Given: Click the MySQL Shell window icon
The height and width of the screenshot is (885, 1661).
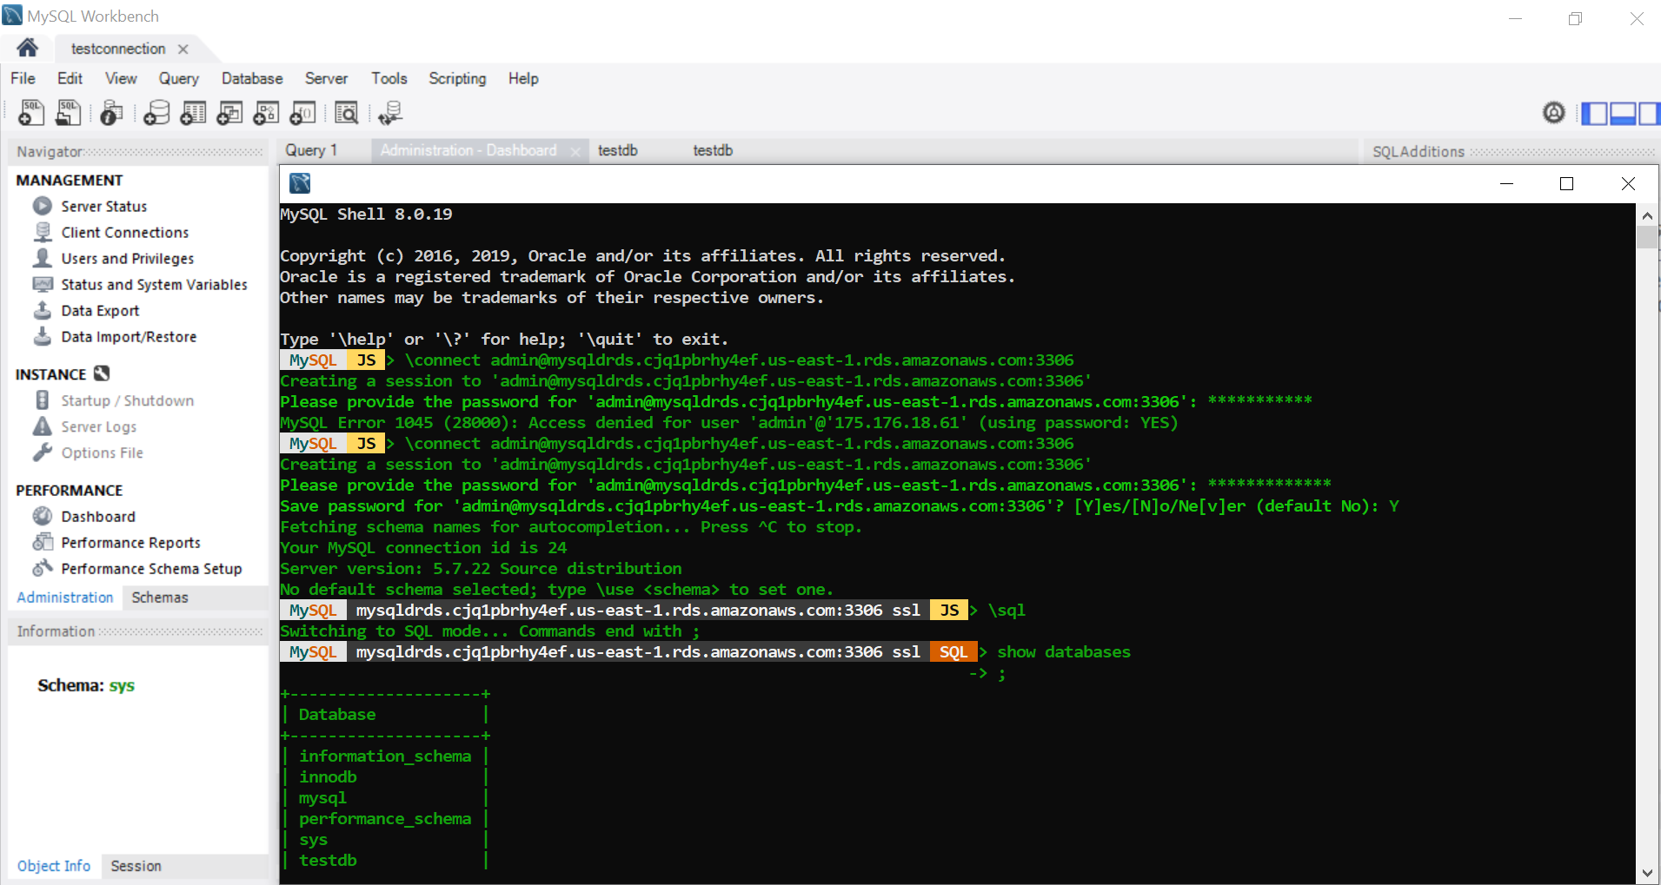Looking at the screenshot, I should pos(300,183).
